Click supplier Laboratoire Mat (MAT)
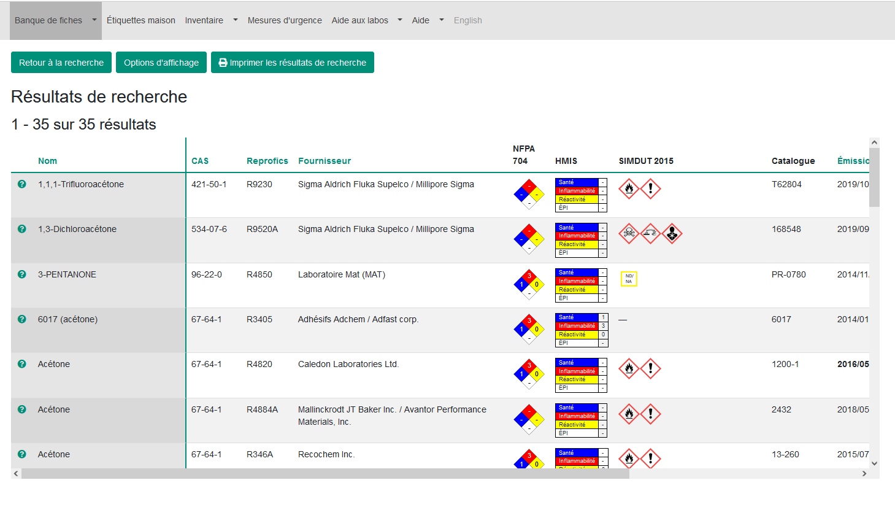 tap(342, 274)
